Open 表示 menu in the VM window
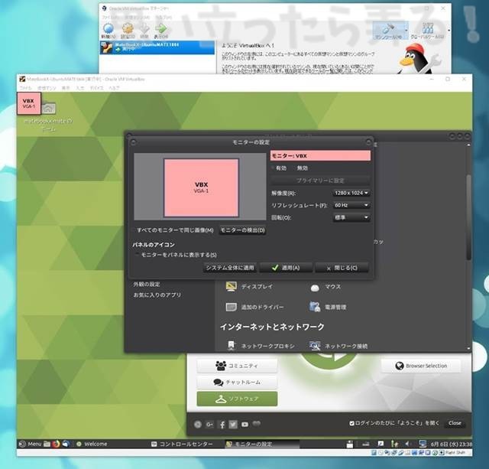 (x=66, y=88)
